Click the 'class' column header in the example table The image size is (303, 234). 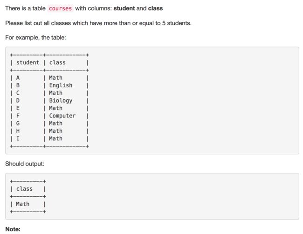tap(57, 62)
